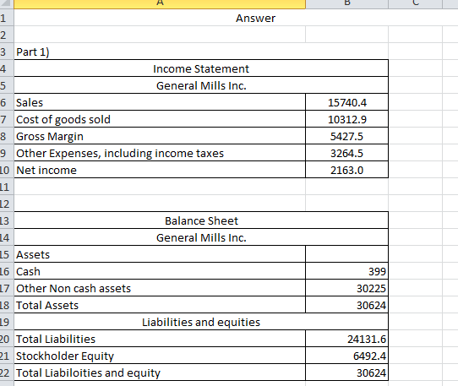458x386 pixels.
Task: Select the value 30225
Action: tap(346, 288)
